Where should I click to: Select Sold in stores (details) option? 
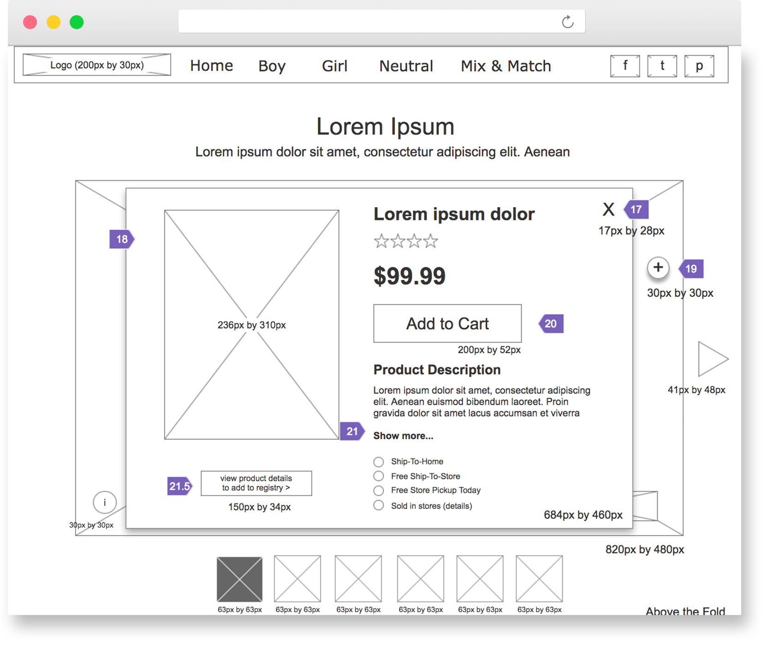[378, 505]
